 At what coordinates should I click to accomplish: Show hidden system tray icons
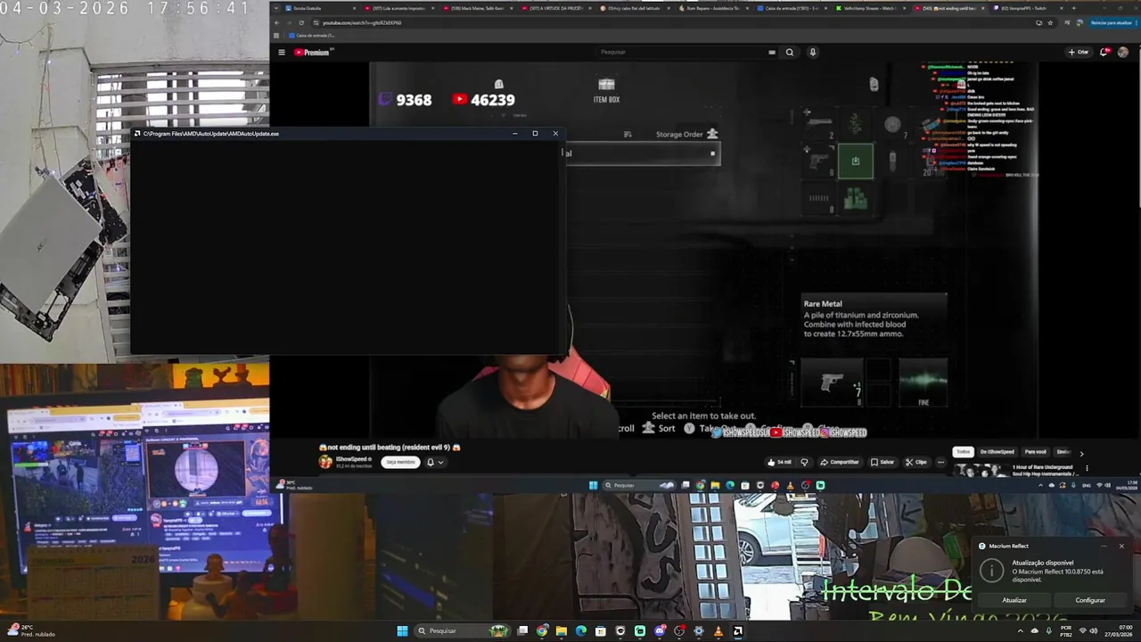pyautogui.click(x=1021, y=631)
